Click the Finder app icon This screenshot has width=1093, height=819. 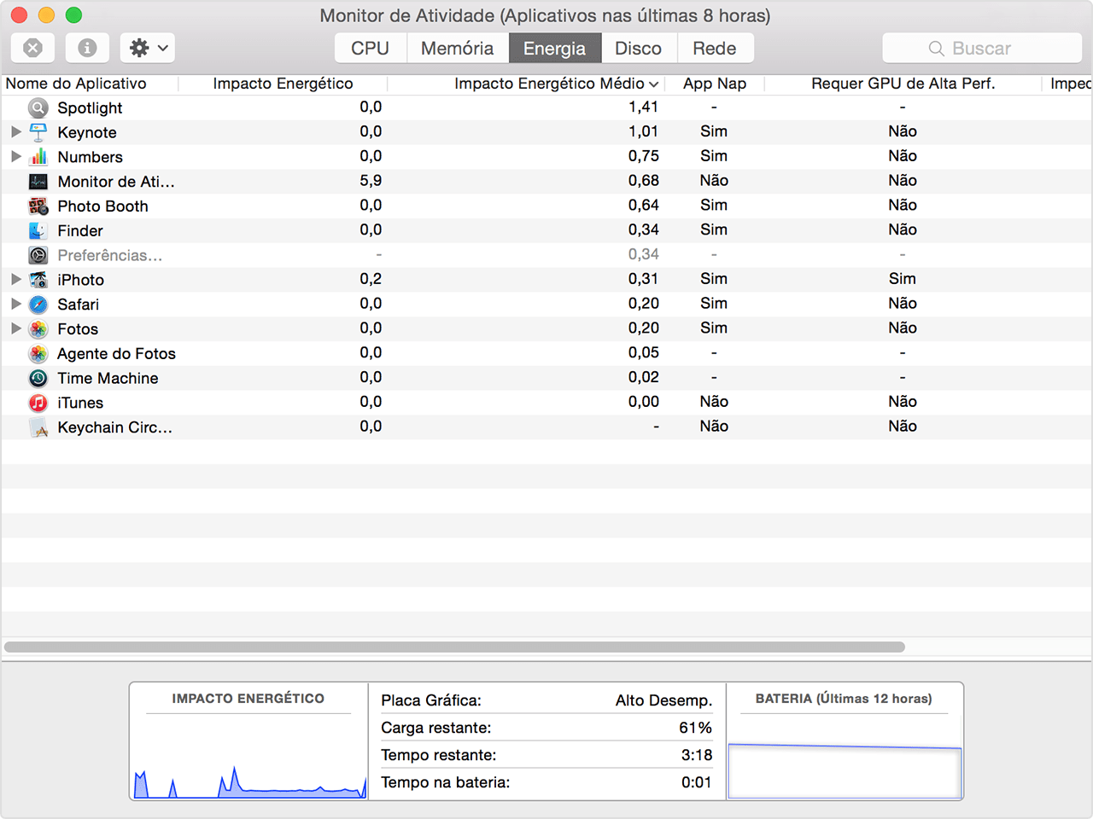click(38, 231)
